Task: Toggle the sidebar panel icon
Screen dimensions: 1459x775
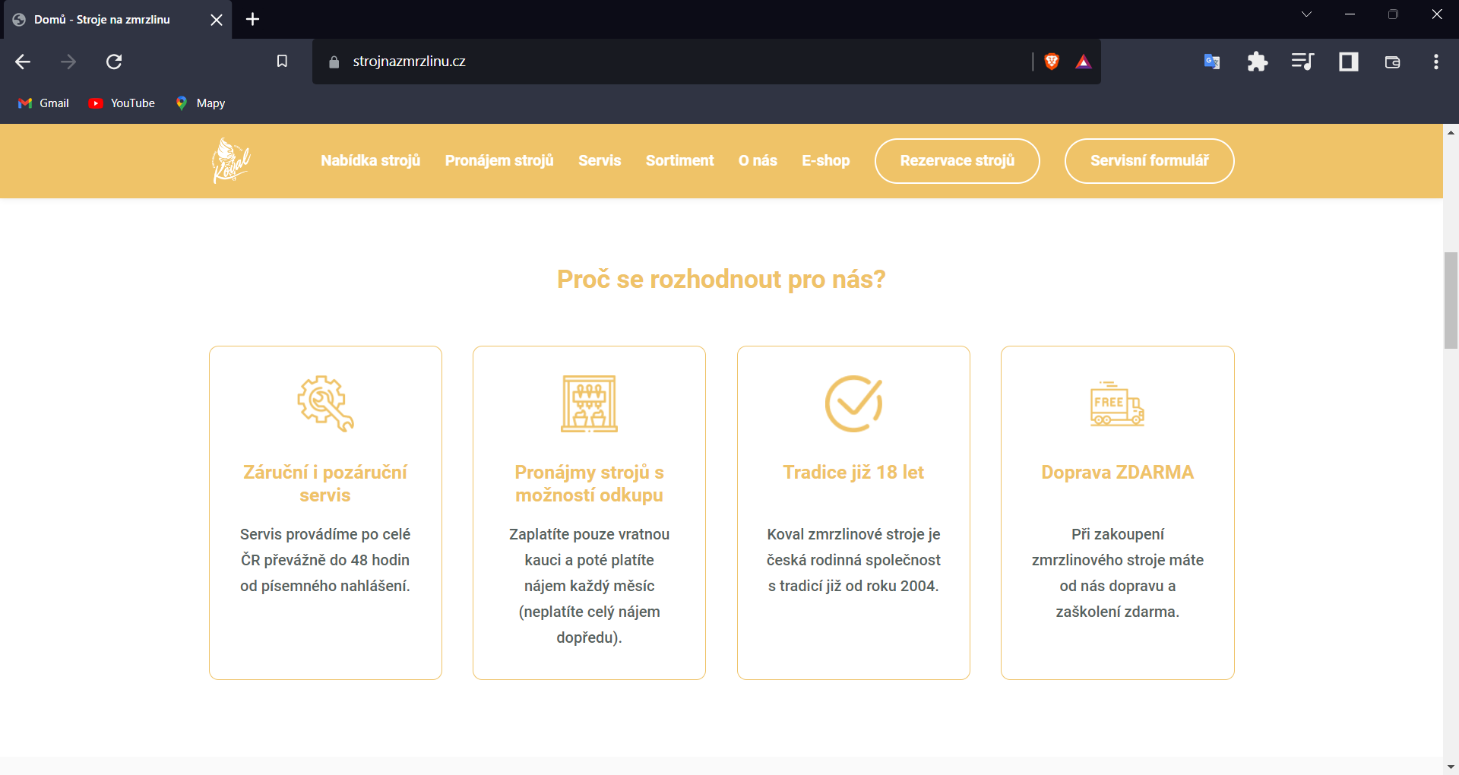Action: [x=1349, y=62]
